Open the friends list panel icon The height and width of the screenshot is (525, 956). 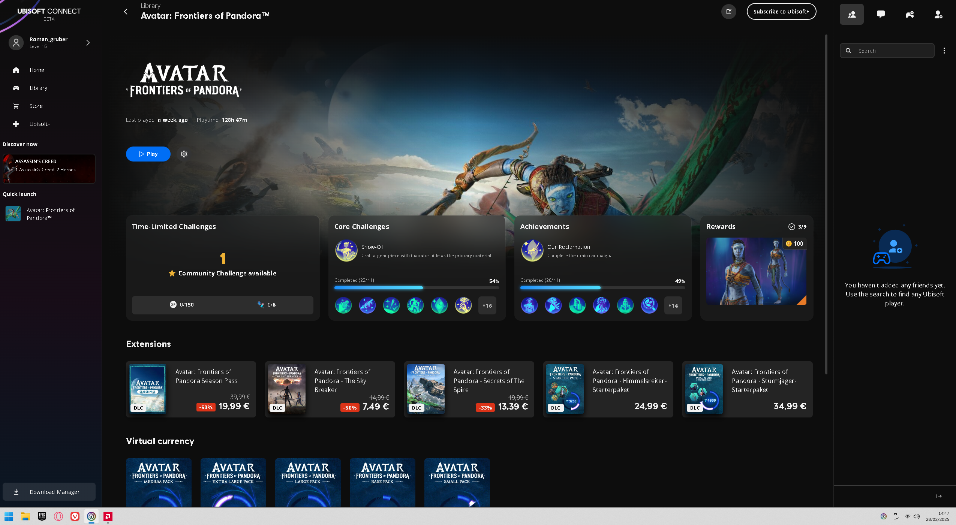point(851,14)
